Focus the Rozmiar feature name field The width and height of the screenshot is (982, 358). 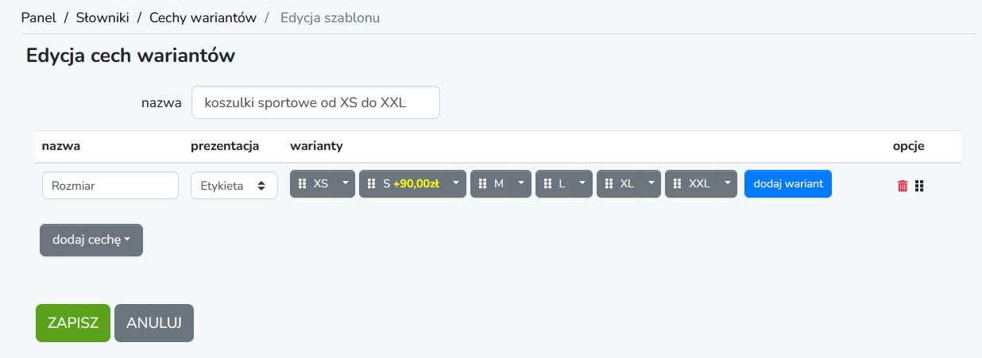click(110, 186)
